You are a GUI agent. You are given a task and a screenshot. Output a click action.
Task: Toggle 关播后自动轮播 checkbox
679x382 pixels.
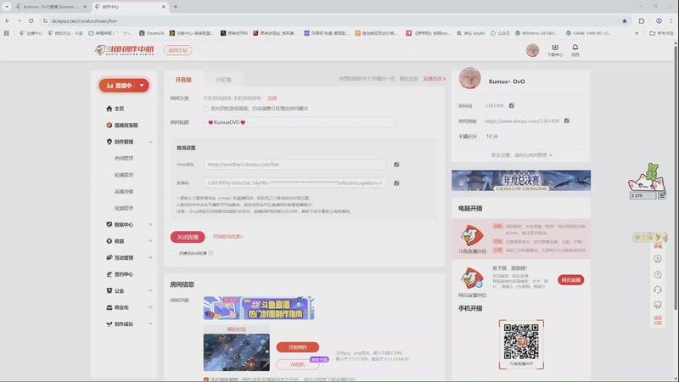[x=174, y=253]
